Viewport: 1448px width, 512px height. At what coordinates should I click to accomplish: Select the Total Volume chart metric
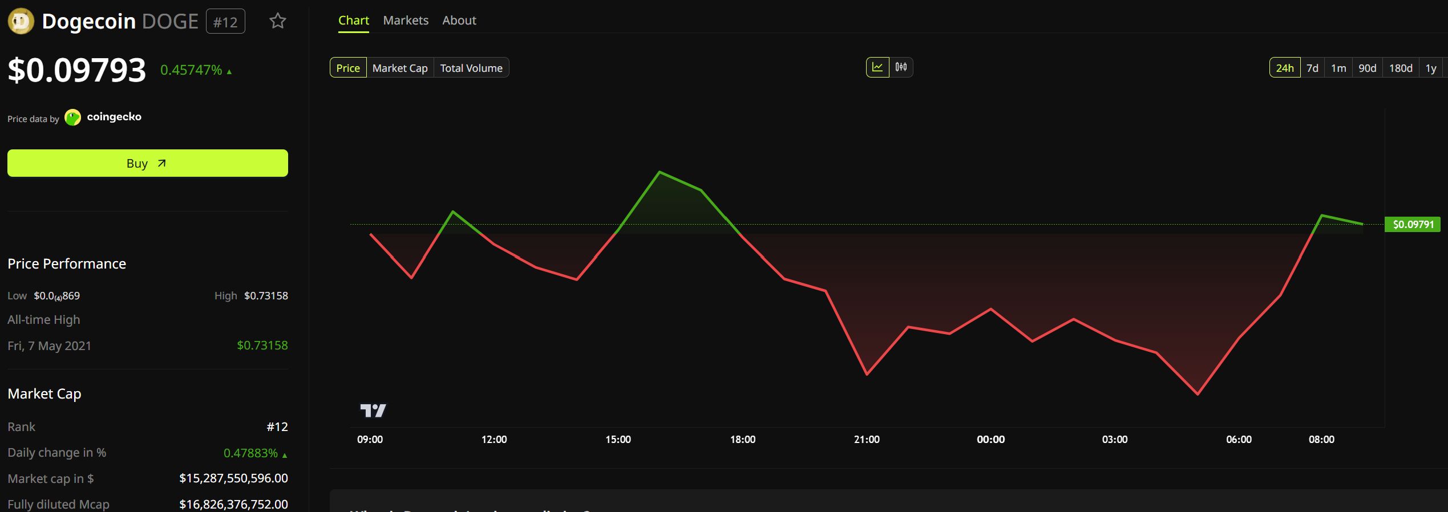tap(471, 68)
